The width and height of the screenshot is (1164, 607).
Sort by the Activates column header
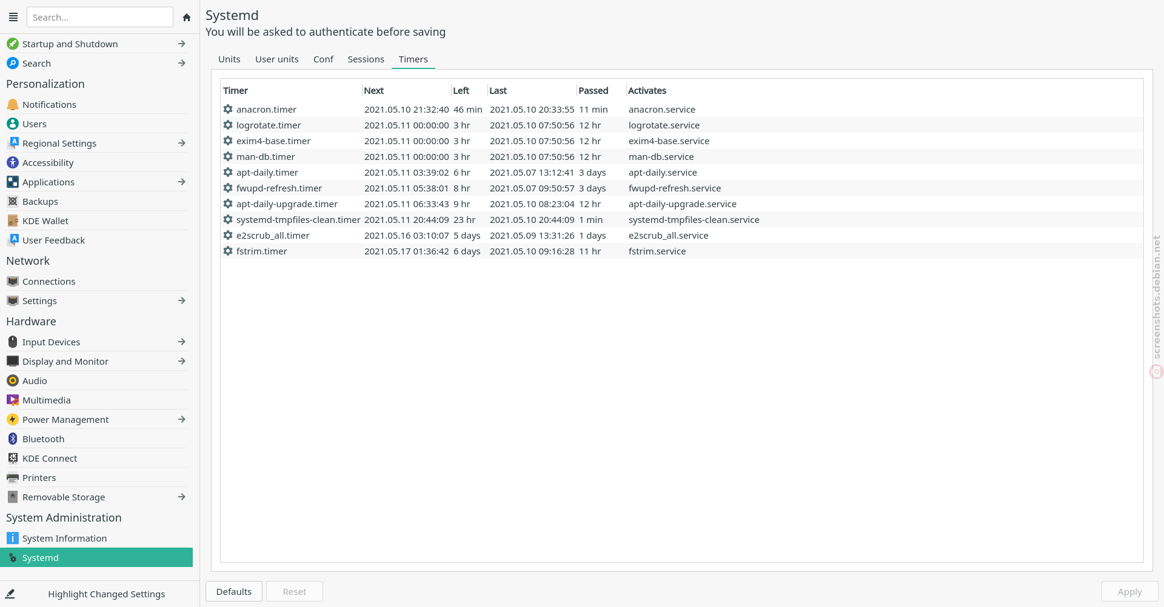tap(885, 90)
